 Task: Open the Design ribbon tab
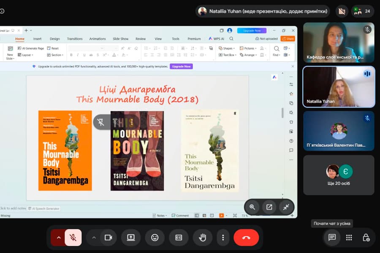coord(55,39)
